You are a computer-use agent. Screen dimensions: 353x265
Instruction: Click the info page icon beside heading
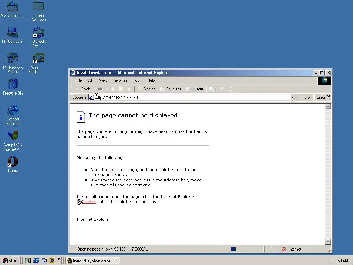click(81, 117)
